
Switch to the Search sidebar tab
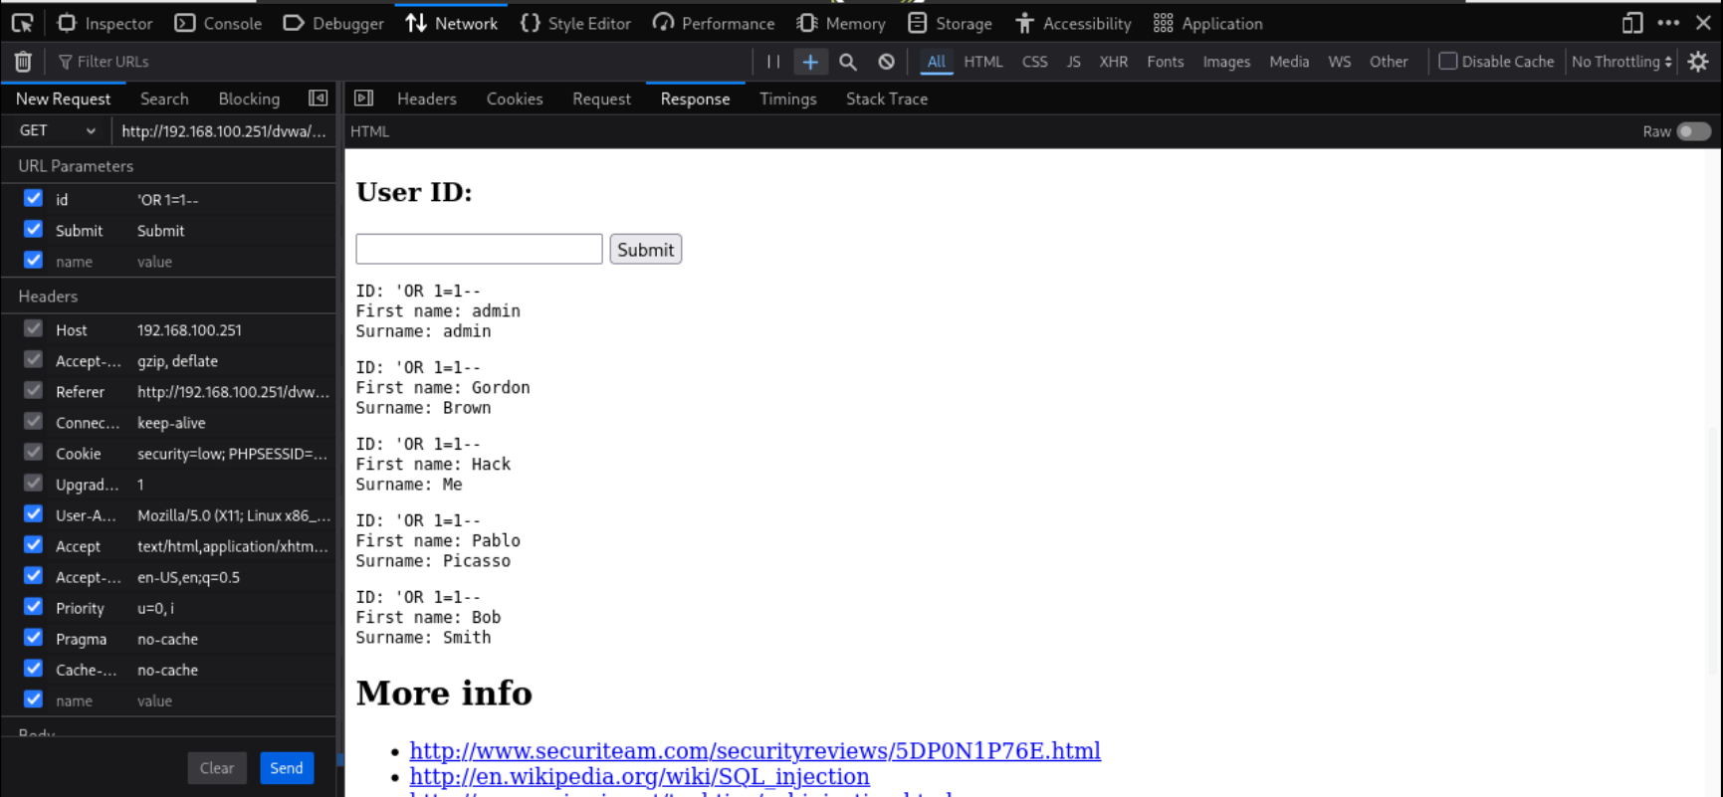[164, 99]
